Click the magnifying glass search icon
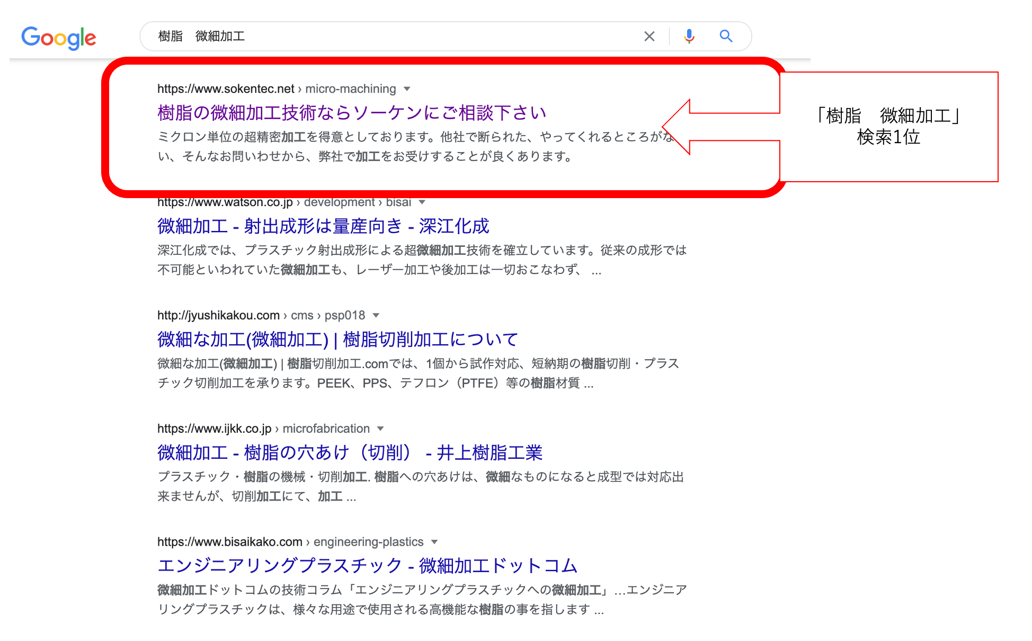1032x641 pixels. [726, 36]
